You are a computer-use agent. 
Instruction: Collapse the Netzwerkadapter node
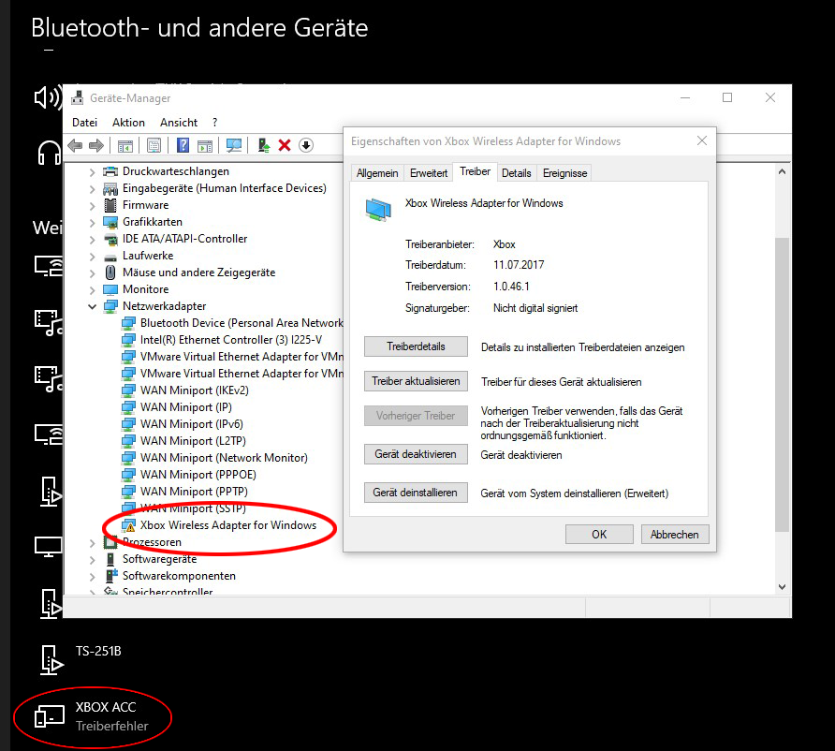click(x=92, y=307)
